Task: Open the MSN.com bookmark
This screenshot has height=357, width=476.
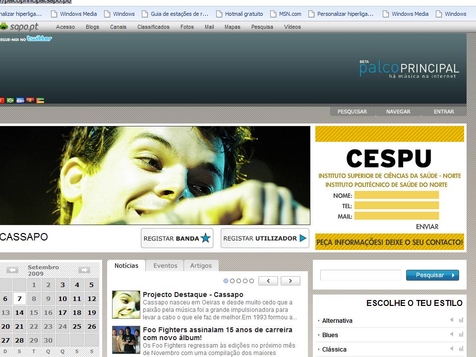Action: [286, 14]
